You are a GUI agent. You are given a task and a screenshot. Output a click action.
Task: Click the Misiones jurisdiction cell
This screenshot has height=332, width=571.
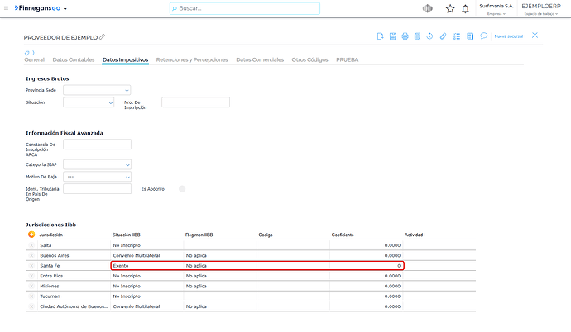(74, 287)
